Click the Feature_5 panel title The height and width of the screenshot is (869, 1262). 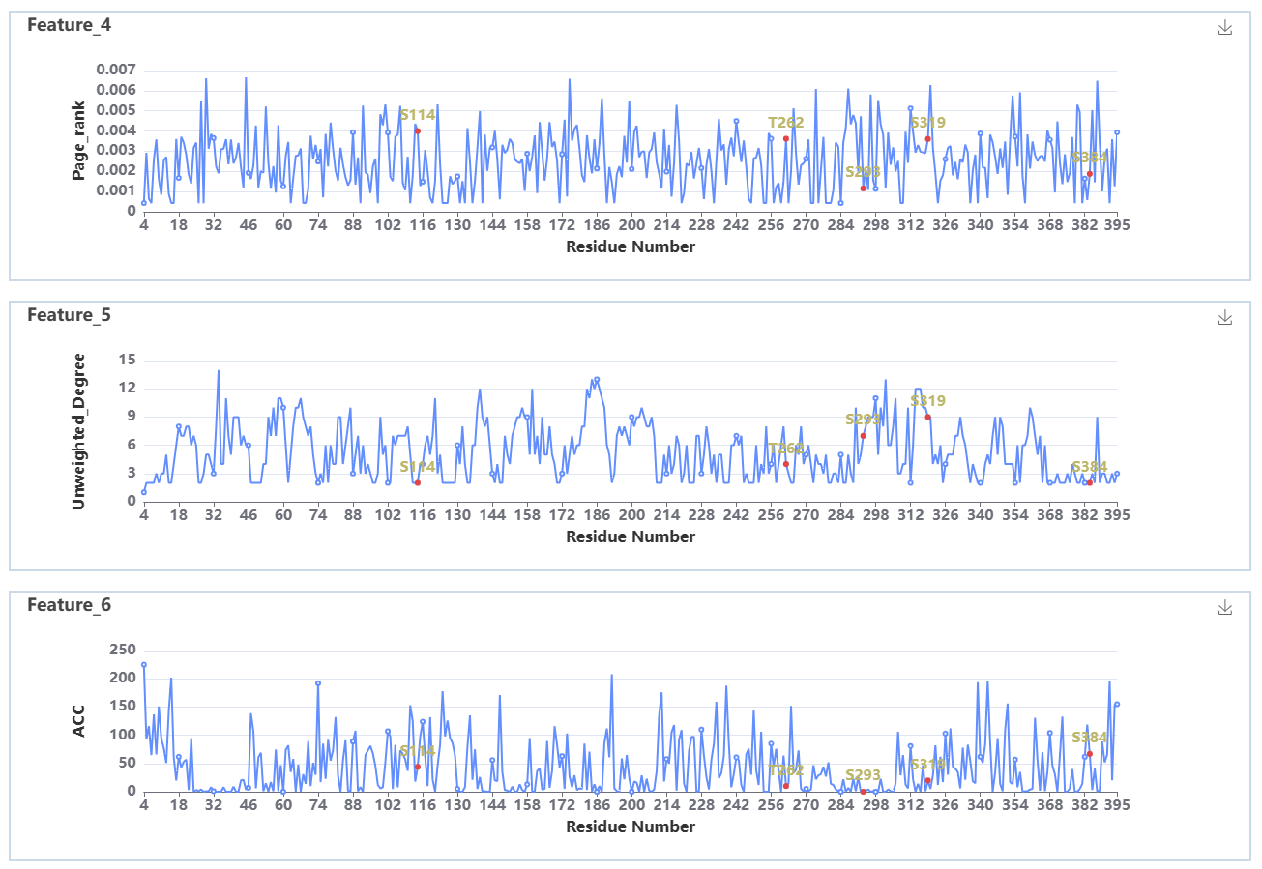[x=69, y=315]
